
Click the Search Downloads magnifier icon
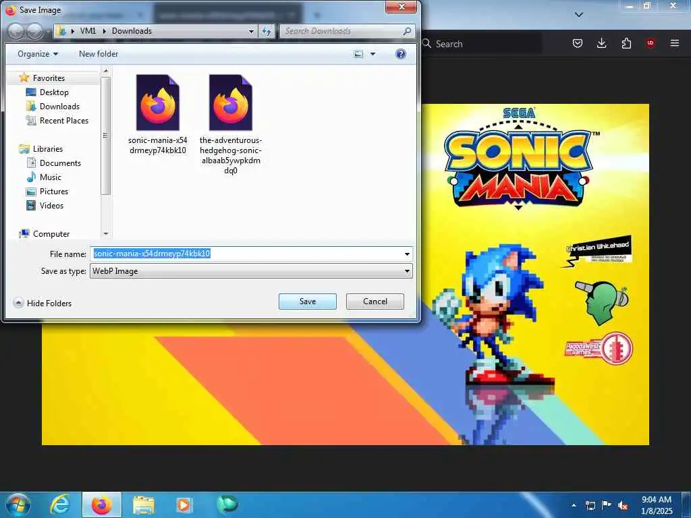coord(407,31)
